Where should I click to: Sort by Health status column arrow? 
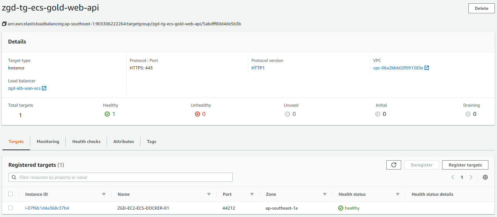(398, 194)
